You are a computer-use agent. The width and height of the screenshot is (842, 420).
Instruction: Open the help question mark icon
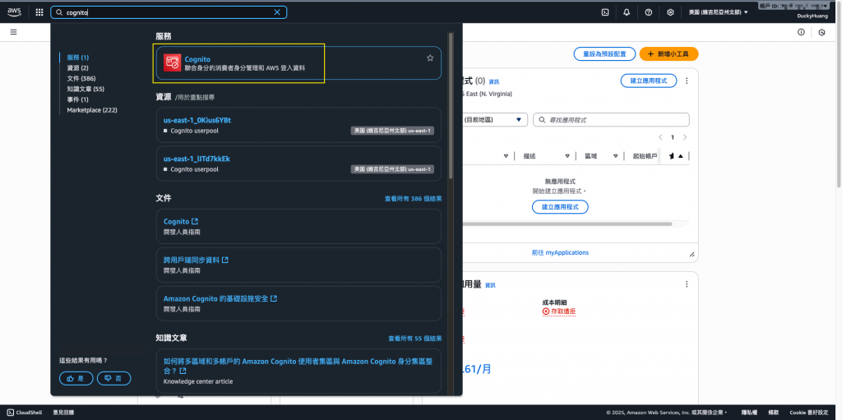649,12
